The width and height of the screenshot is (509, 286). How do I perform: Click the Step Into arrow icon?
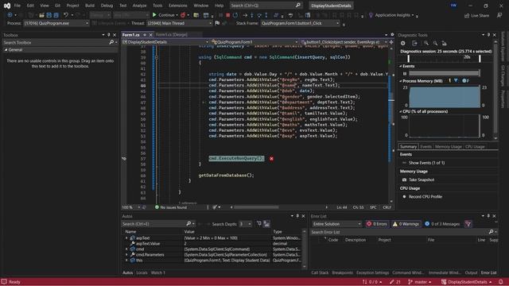252,15
